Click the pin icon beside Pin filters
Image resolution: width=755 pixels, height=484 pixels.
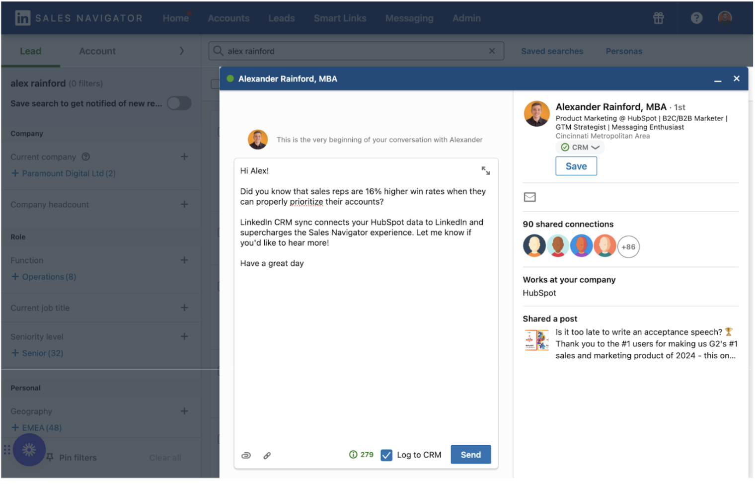click(50, 457)
